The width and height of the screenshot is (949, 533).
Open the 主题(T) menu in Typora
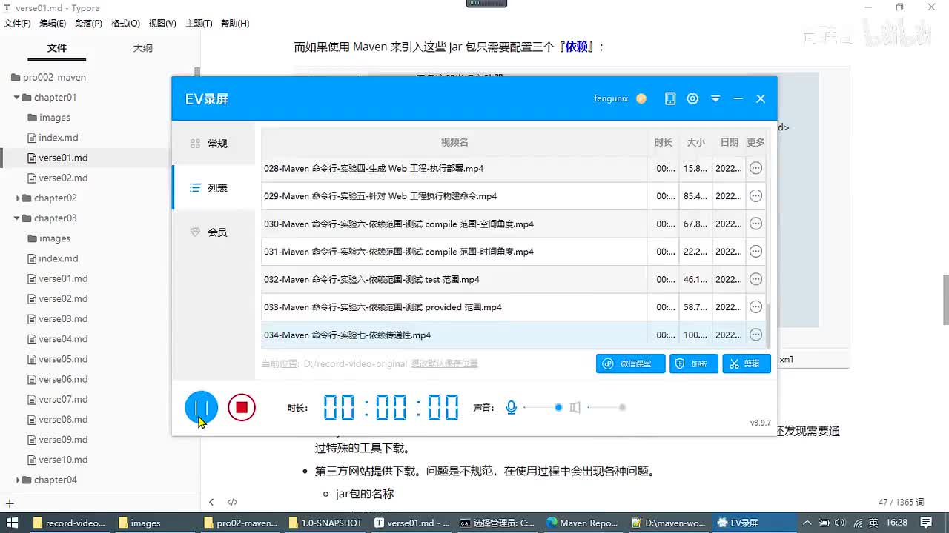point(199,23)
